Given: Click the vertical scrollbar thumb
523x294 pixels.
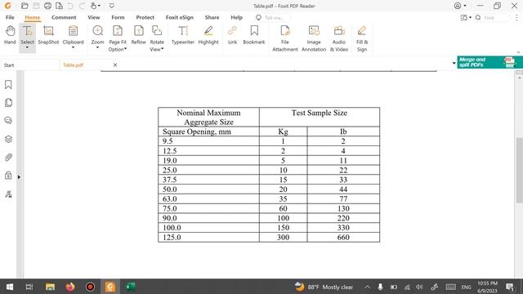Looking at the screenshot, I should 520,170.
